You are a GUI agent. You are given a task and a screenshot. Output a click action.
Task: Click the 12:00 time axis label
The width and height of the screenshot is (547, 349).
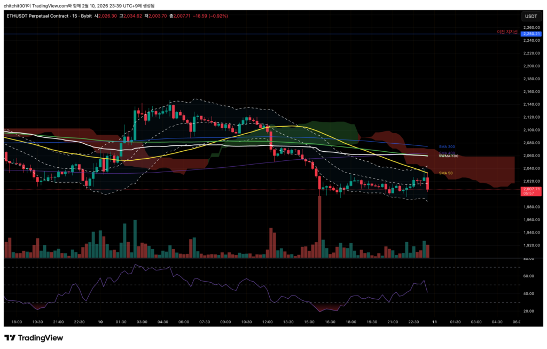tap(268, 322)
